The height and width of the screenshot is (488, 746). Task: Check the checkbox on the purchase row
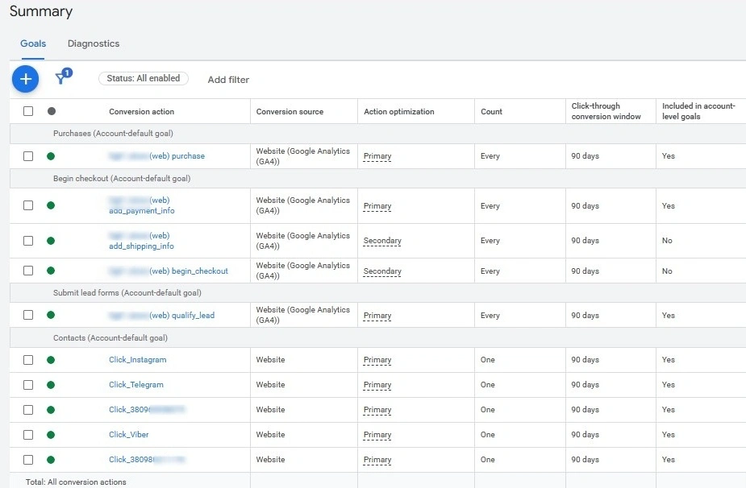pos(28,156)
